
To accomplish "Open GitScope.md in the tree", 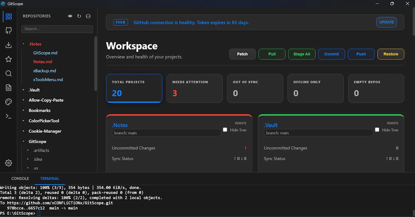I will pyautogui.click(x=45, y=53).
